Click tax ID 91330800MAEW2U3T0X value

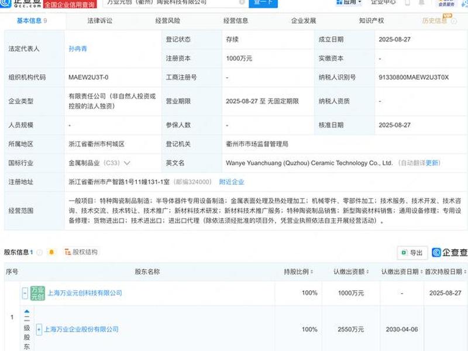(x=414, y=77)
